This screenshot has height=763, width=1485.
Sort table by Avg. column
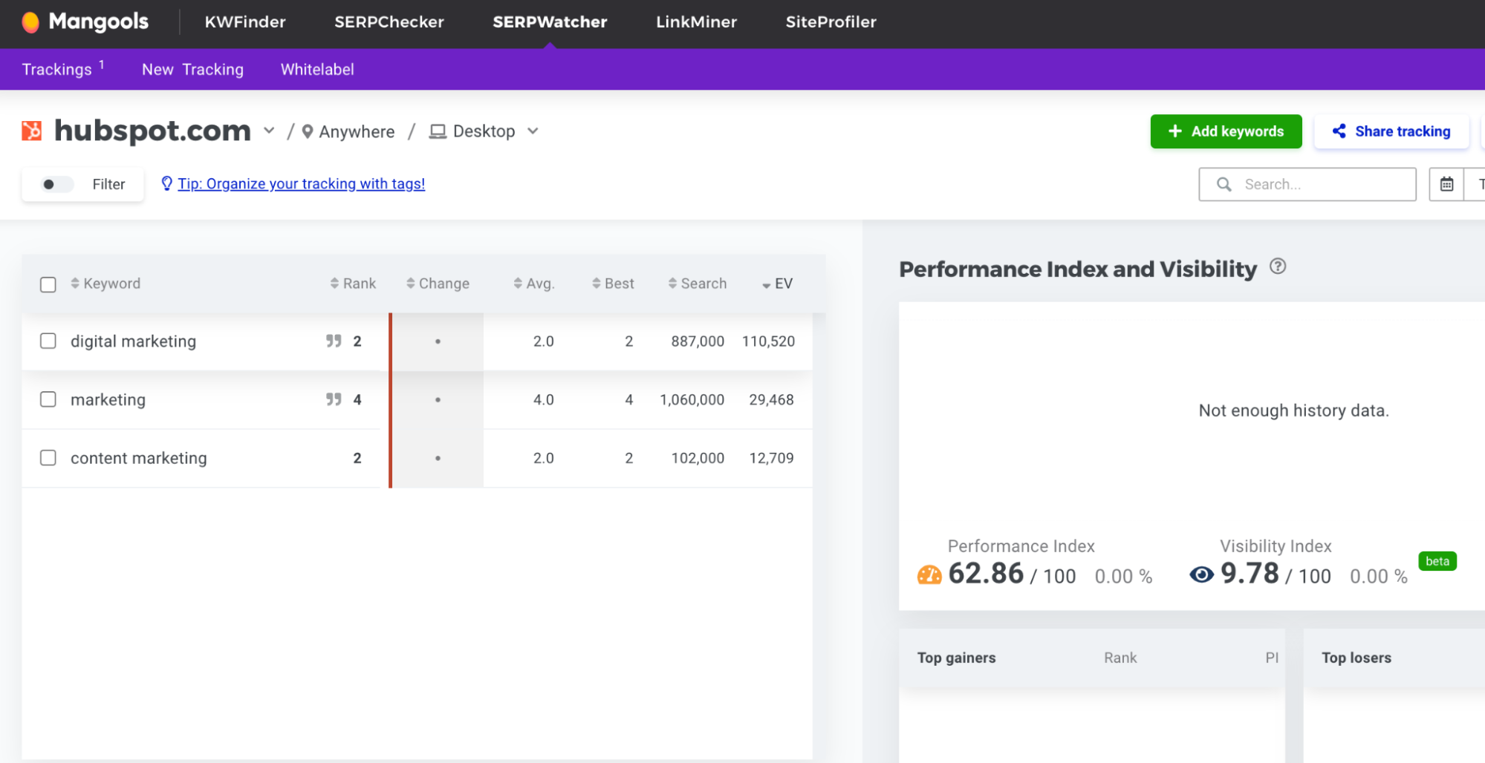click(x=534, y=284)
